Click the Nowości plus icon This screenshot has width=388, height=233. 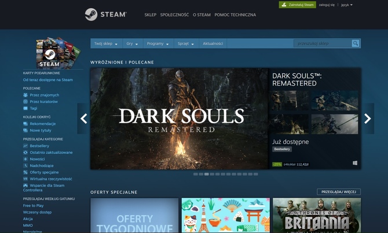coord(25,159)
